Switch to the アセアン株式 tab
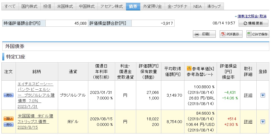 [x=112, y=6]
